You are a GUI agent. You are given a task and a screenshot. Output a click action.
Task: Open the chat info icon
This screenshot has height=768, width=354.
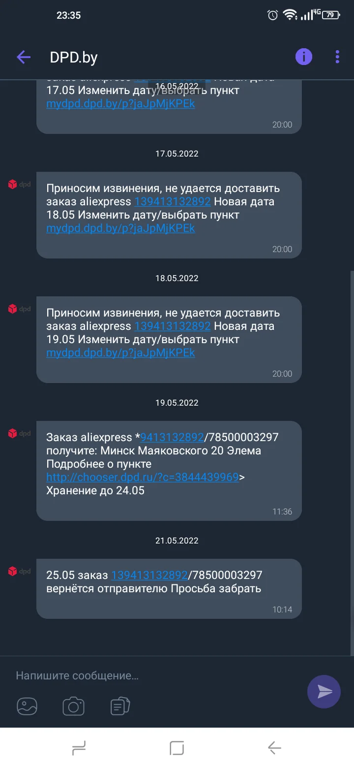tap(304, 57)
